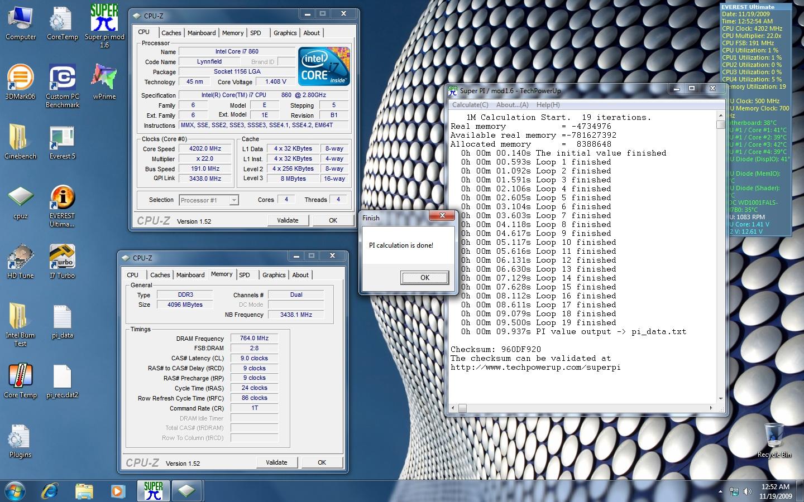This screenshot has height=502, width=804.
Task: Open Windows Media Player taskbar icon
Action: (x=117, y=491)
